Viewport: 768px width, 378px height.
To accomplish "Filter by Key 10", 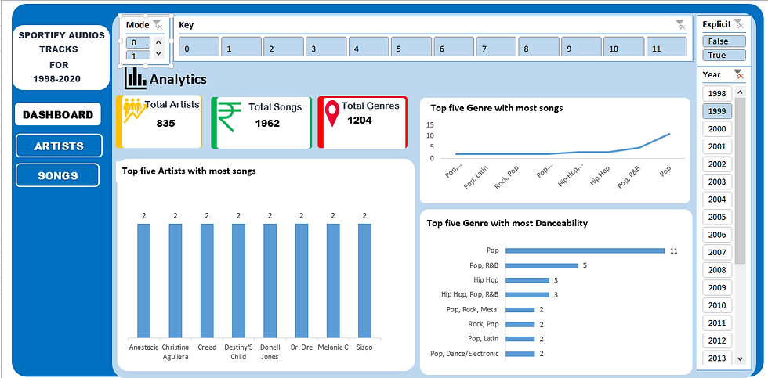I will coord(623,48).
